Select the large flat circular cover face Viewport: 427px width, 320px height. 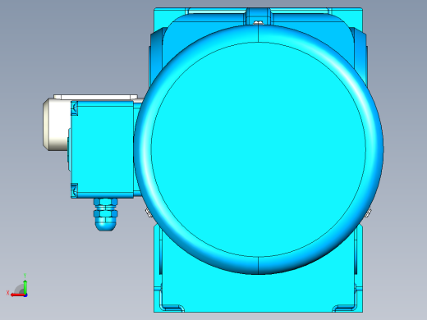[x=259, y=150]
